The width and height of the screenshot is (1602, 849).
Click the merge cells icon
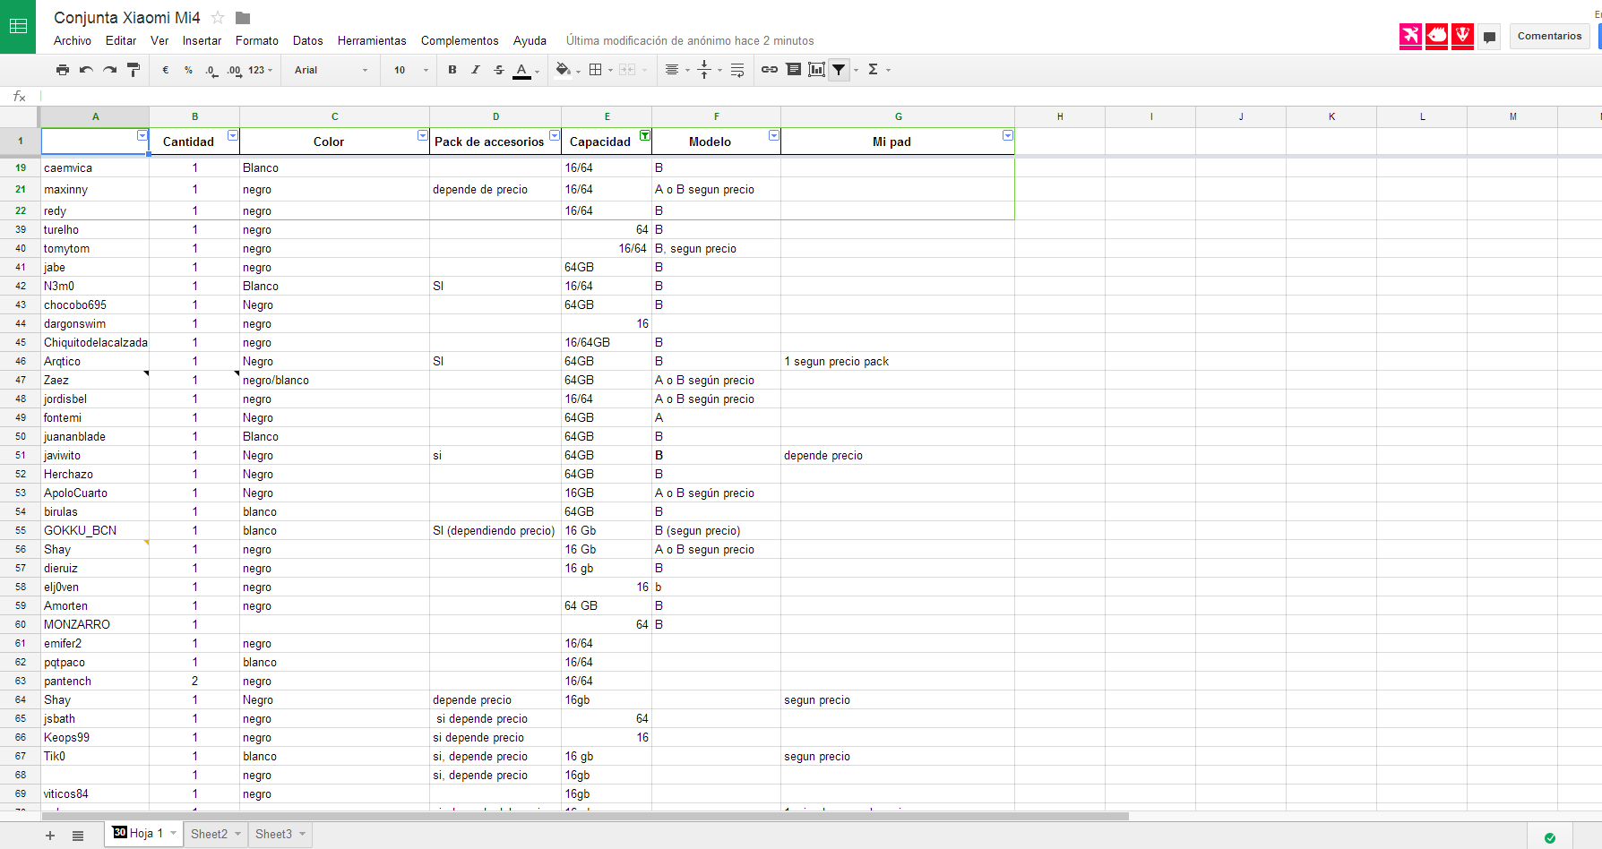[627, 70]
